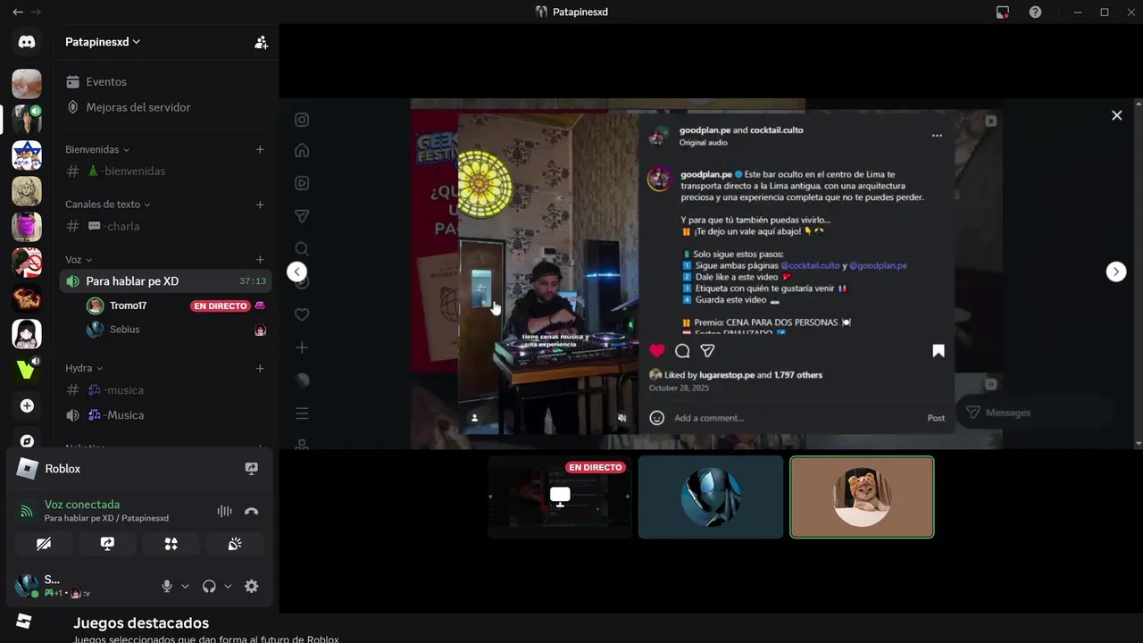The image size is (1143, 643).
Task: Click the EN DIRECTO badge next to Tromo17
Action: pos(220,306)
